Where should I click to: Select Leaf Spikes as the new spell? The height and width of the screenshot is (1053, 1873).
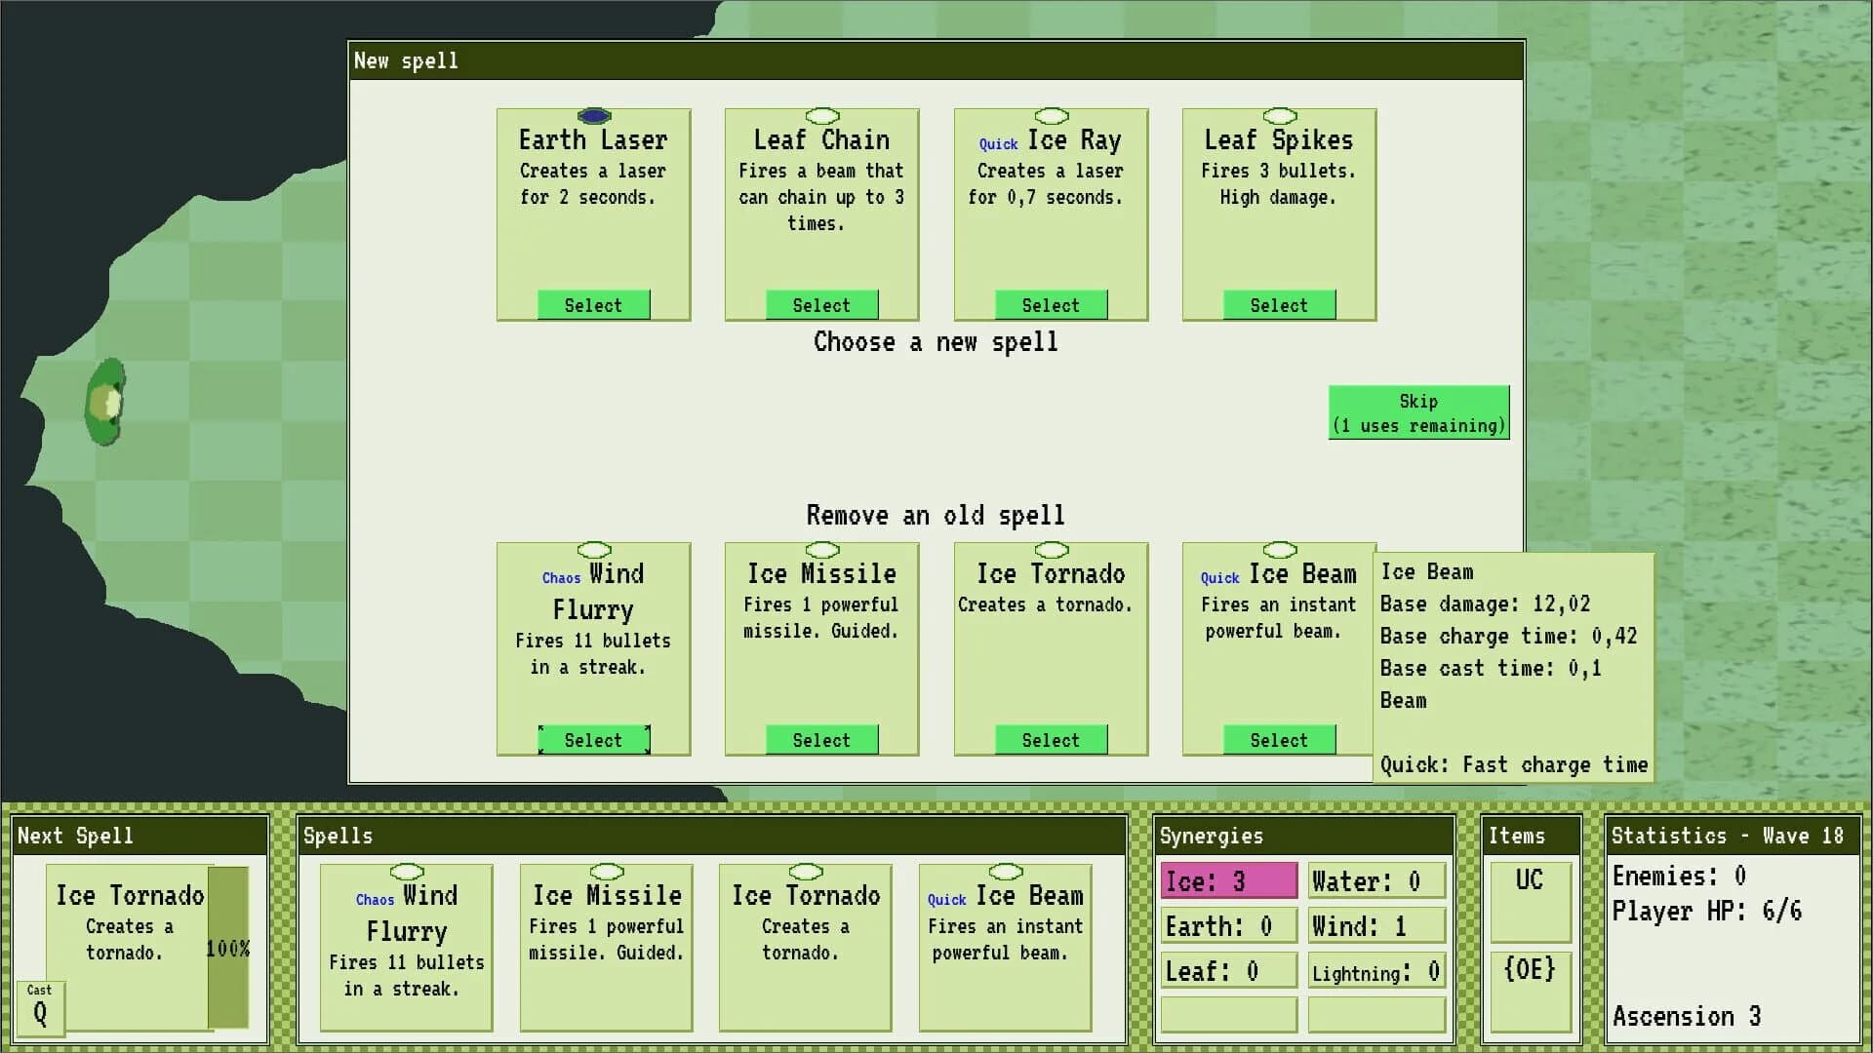[1278, 304]
